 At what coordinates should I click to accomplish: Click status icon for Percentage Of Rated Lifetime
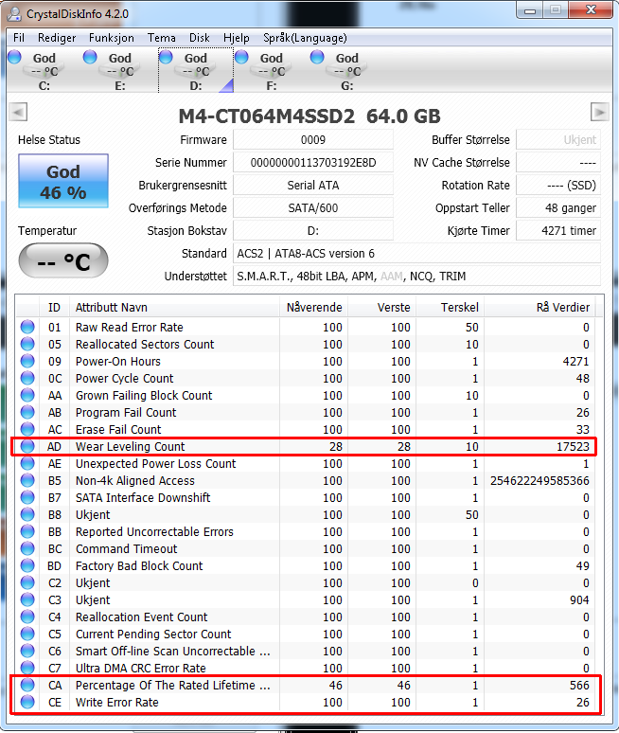[x=27, y=685]
